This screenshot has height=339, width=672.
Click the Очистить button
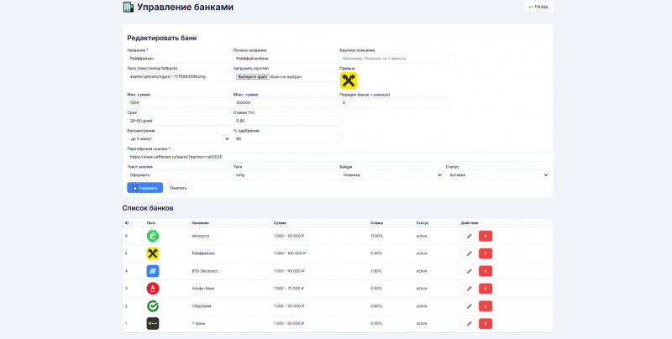[x=178, y=188]
